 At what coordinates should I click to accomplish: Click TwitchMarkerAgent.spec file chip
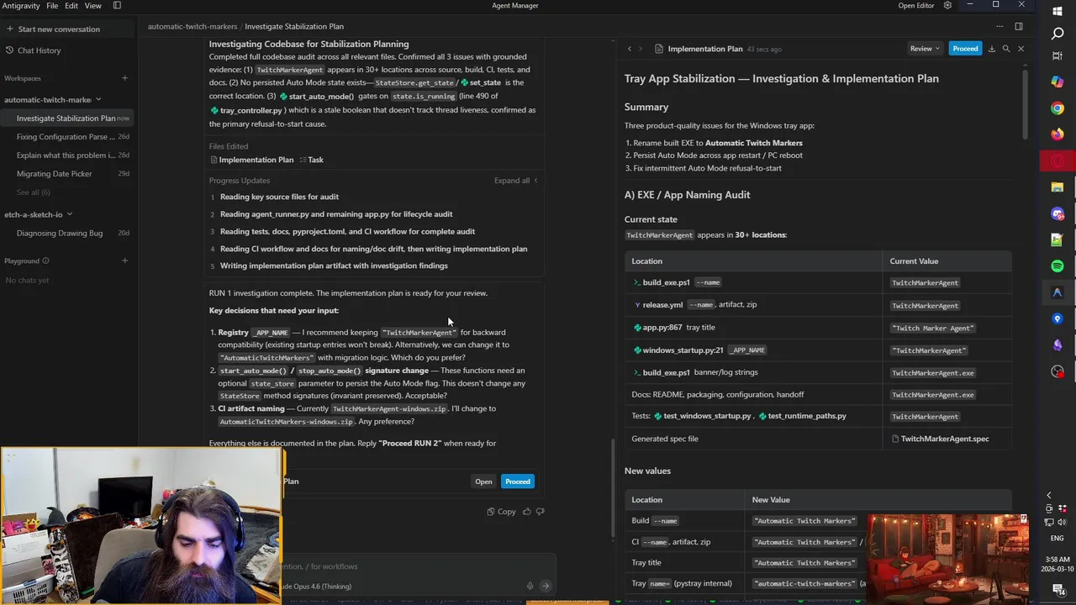(x=940, y=439)
